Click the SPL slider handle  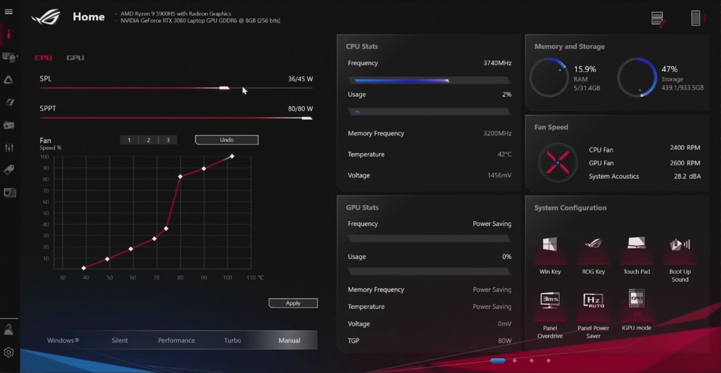click(x=224, y=88)
